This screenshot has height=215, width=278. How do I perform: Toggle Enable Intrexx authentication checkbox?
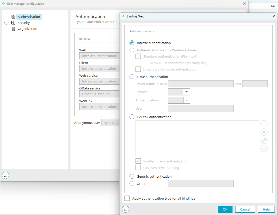[138, 161]
